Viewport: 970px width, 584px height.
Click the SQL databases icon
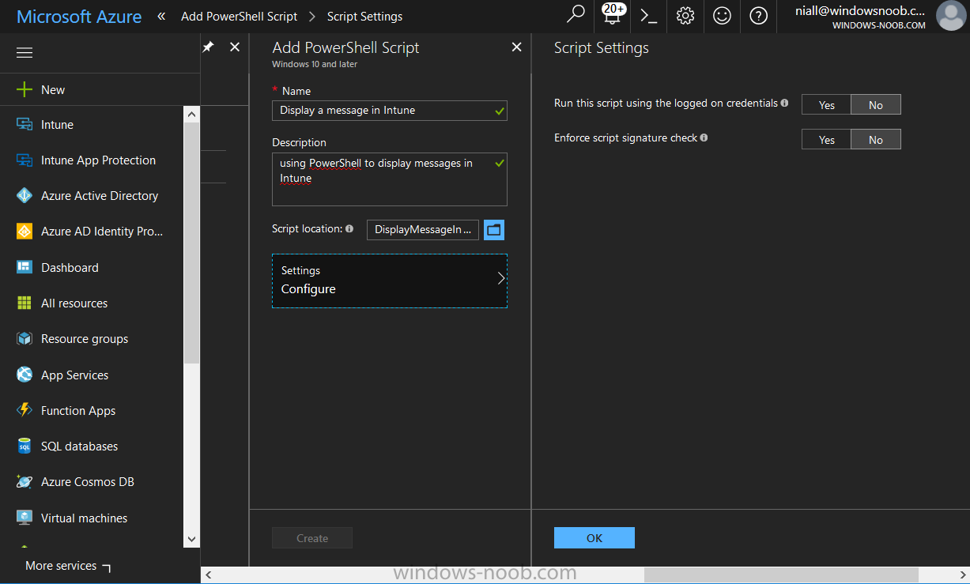pyautogui.click(x=25, y=446)
